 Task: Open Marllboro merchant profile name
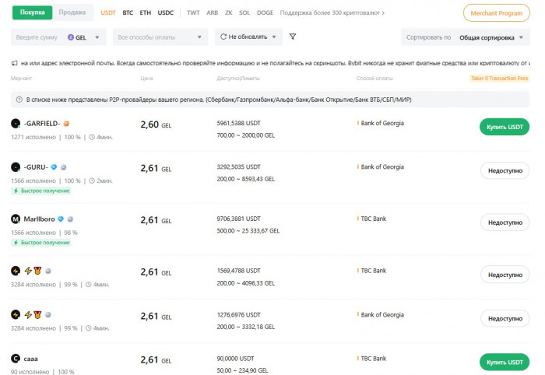click(39, 219)
